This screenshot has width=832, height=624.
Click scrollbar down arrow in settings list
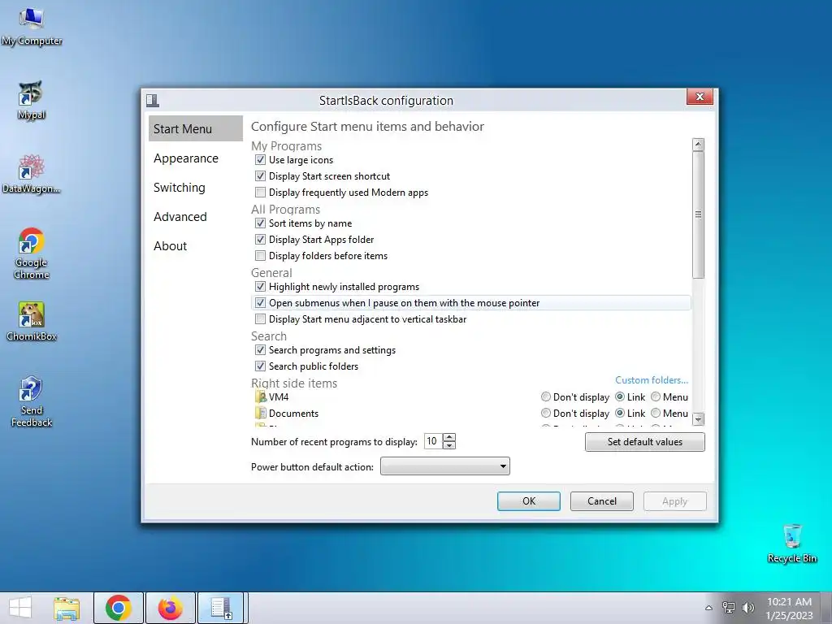point(698,419)
